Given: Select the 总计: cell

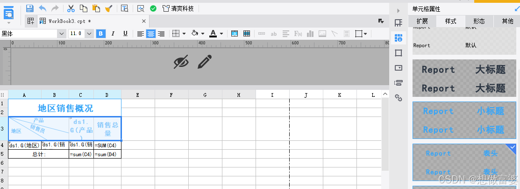Looking at the screenshot, I should click(38, 154).
